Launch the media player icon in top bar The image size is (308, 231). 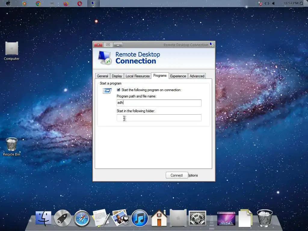pos(24,3)
